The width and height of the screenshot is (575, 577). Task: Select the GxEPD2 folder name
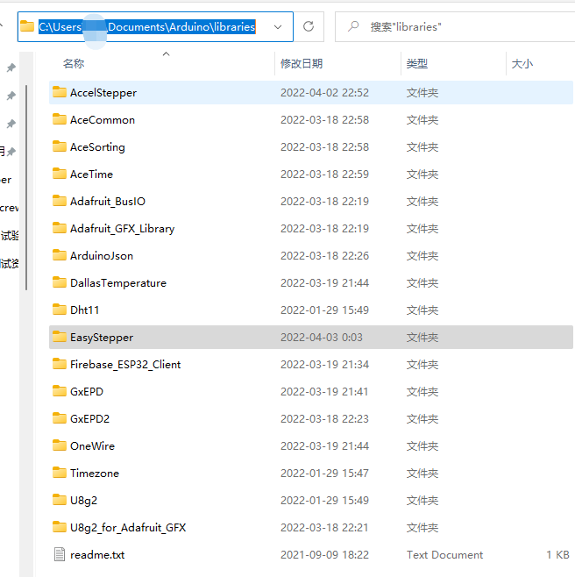[x=89, y=419]
